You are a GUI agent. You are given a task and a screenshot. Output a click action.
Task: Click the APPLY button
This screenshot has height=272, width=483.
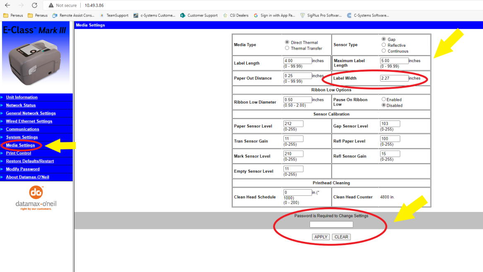(321, 237)
